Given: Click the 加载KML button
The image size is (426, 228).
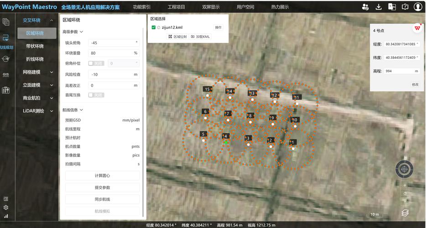Looking at the screenshot, I should click(200, 36).
